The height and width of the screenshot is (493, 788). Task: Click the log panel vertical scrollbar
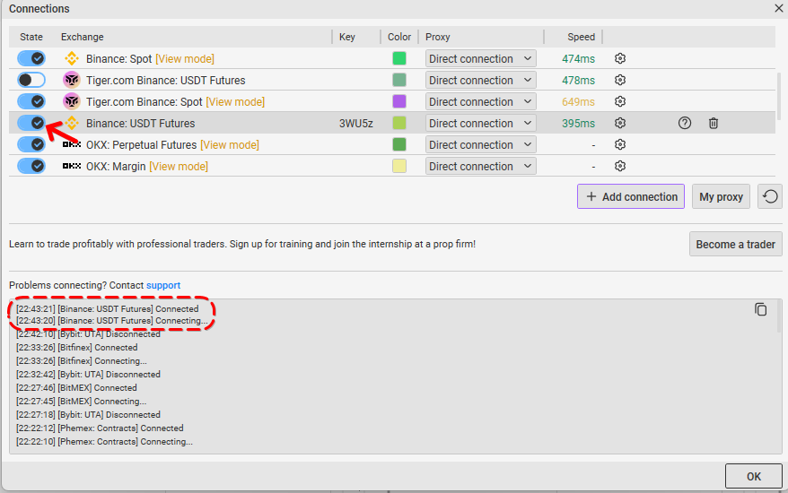coord(779,316)
